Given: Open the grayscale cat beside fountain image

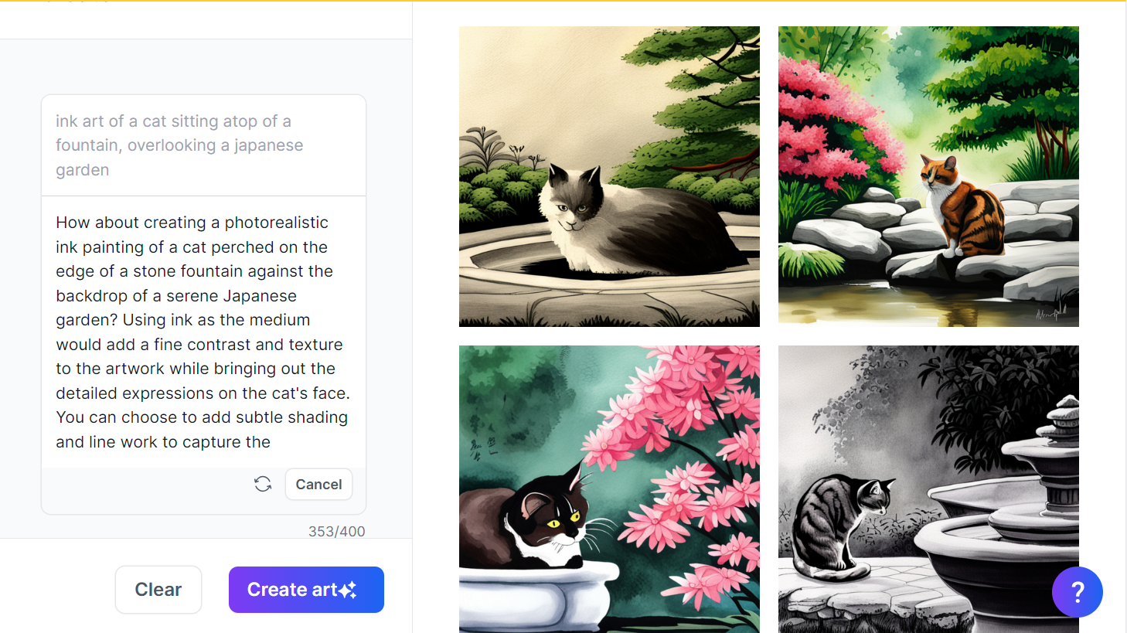Looking at the screenshot, I should pyautogui.click(x=928, y=489).
